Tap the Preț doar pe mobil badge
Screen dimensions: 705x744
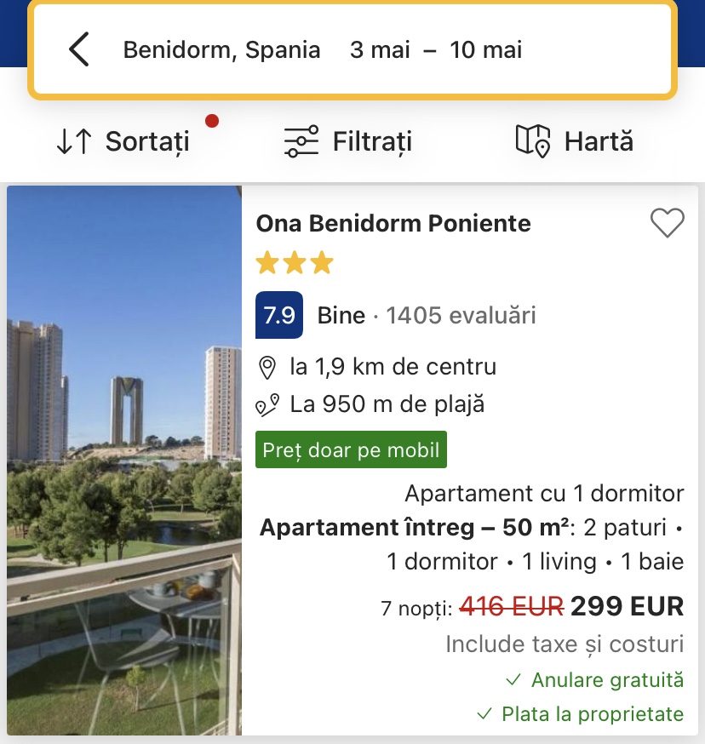tap(351, 449)
